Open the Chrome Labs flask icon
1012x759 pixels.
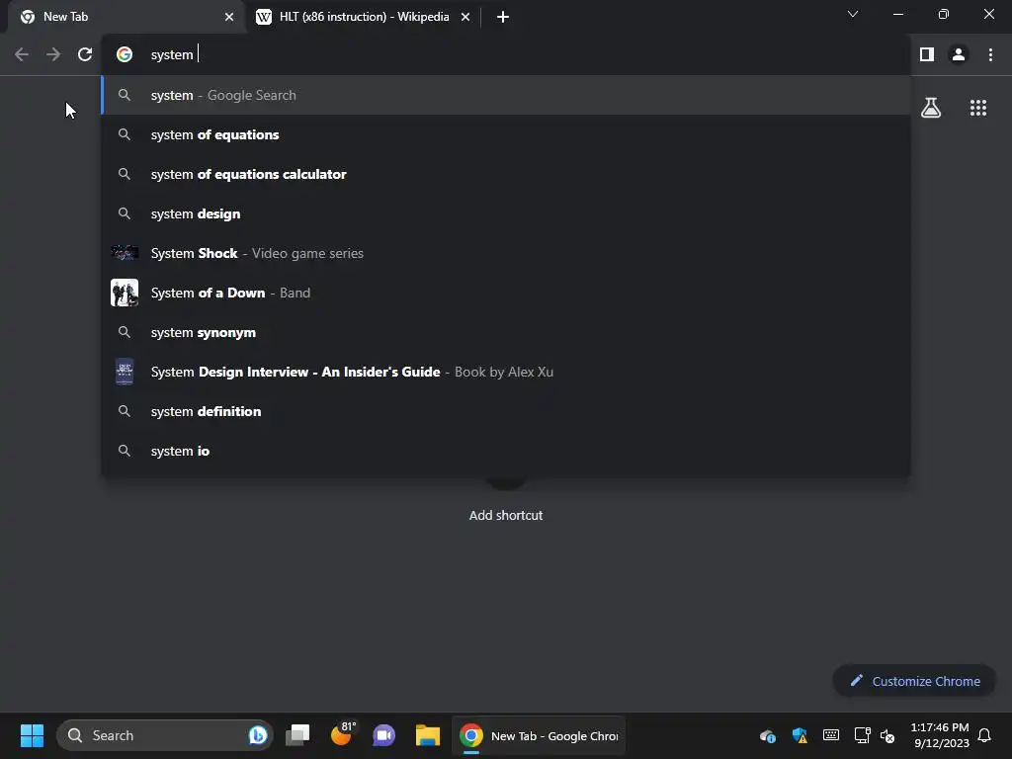click(x=931, y=108)
